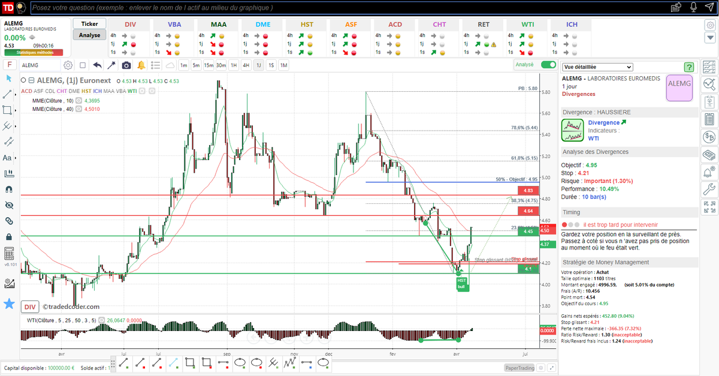Toggle the HST indicator label on chart
Image resolution: width=719 pixels, height=376 pixels.
[86, 91]
